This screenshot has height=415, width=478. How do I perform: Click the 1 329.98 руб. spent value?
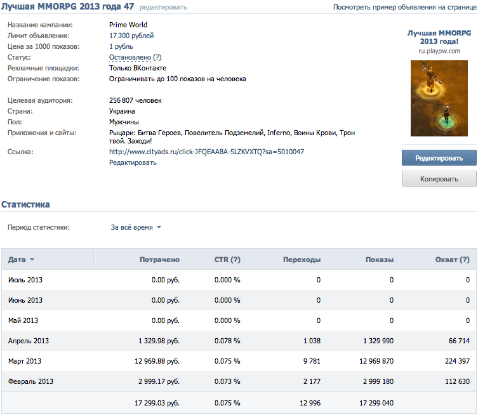click(x=159, y=341)
